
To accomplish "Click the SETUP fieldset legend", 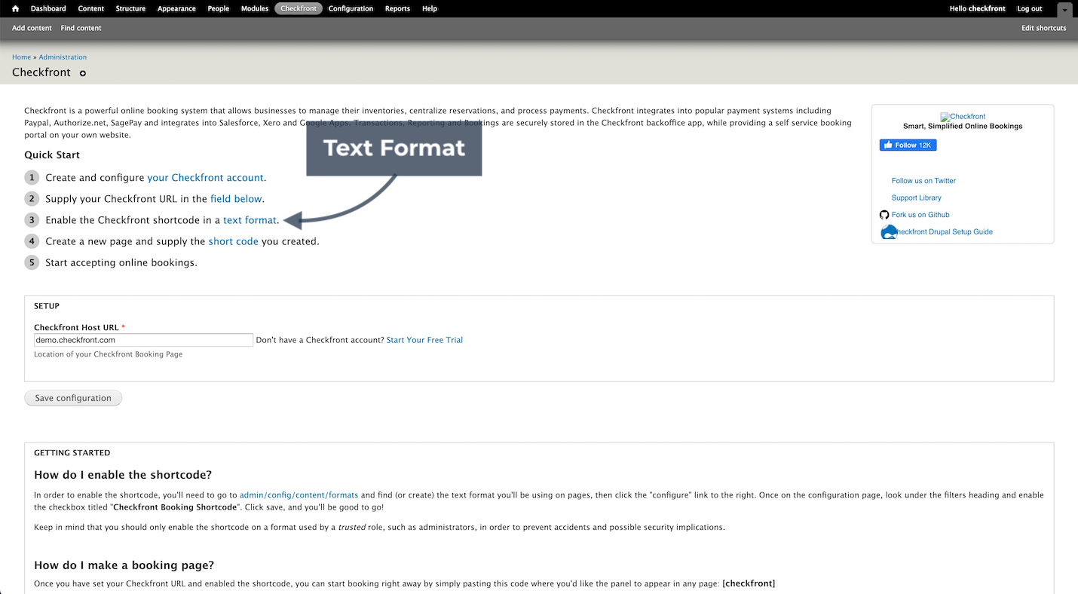I will 47,306.
